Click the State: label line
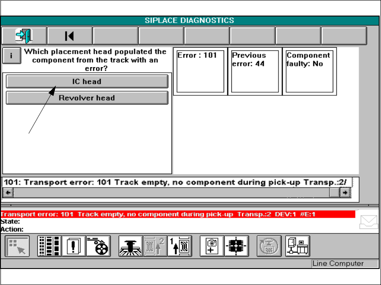Viewport: 381px width, 285px height. [10, 222]
